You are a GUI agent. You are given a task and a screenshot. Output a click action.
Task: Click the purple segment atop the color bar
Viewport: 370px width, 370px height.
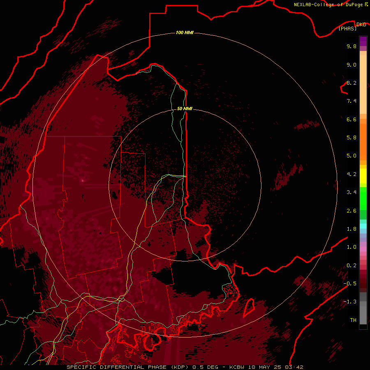point(363,41)
